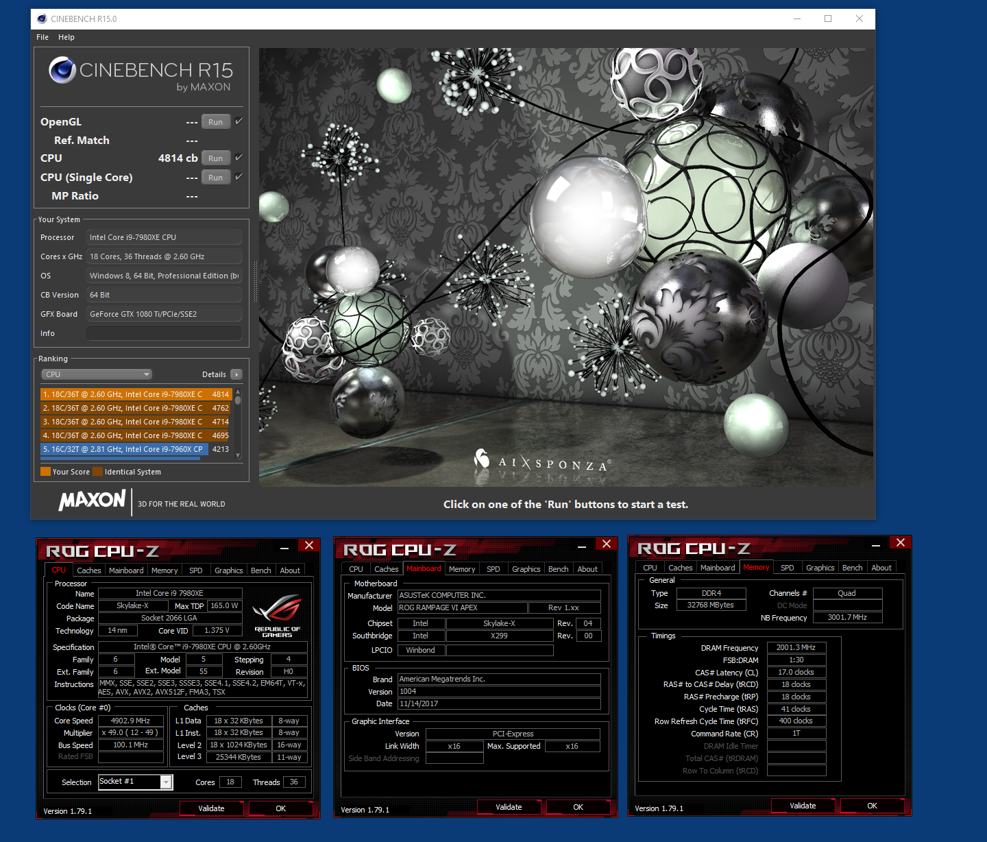Toggle the OpenGL test checkbox
Image resolution: width=987 pixels, height=842 pixels.
pos(239,121)
